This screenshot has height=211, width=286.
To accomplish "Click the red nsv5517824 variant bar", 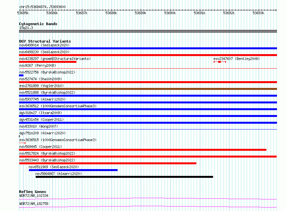I will point(148,157).
